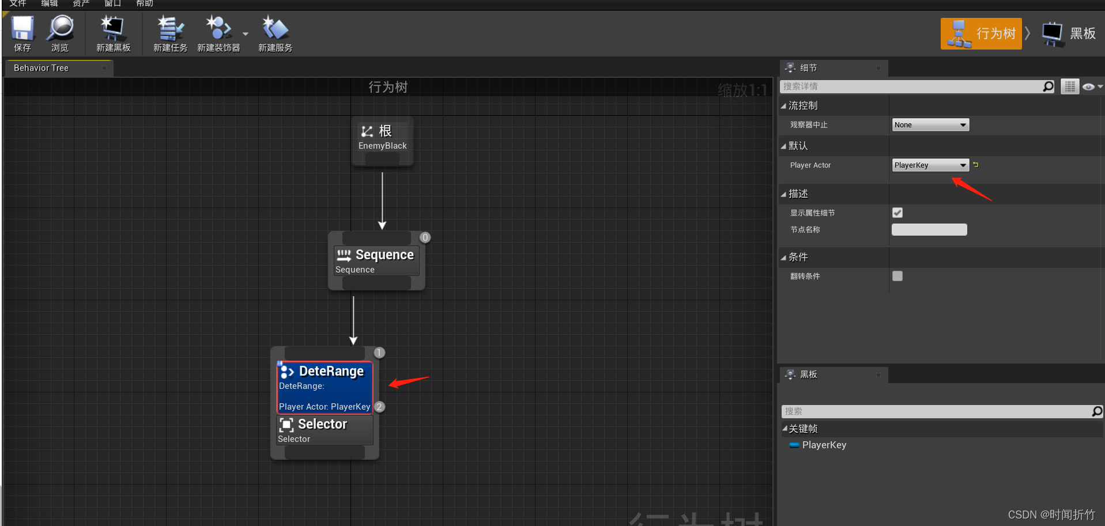Open the eye view options dropdown
This screenshot has height=526, width=1105.
click(1092, 87)
